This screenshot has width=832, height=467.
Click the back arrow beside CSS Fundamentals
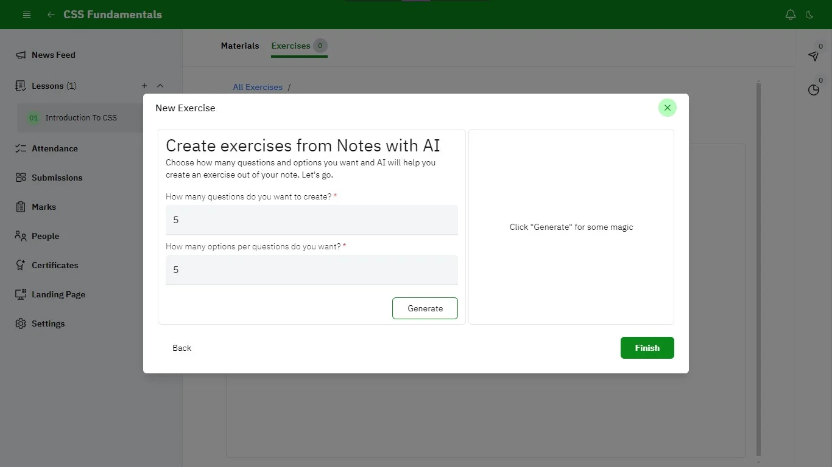pyautogui.click(x=51, y=15)
